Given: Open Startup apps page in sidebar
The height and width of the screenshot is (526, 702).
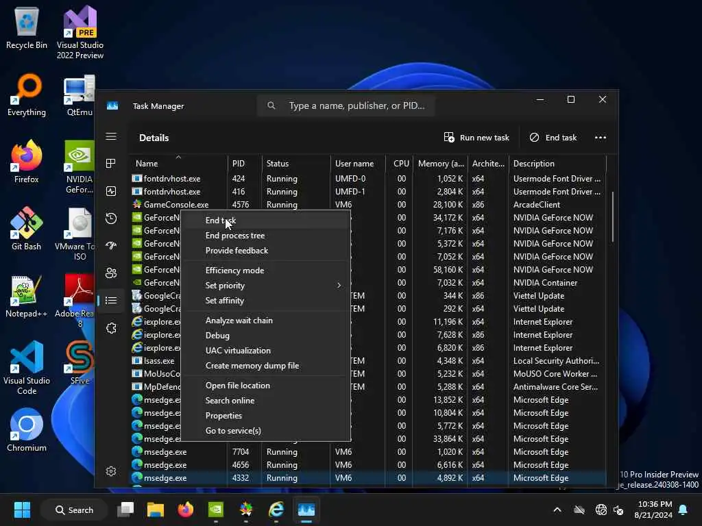Looking at the screenshot, I should [111, 246].
